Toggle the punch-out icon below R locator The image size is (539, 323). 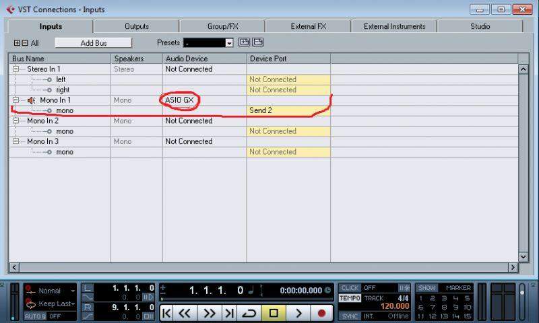88,316
